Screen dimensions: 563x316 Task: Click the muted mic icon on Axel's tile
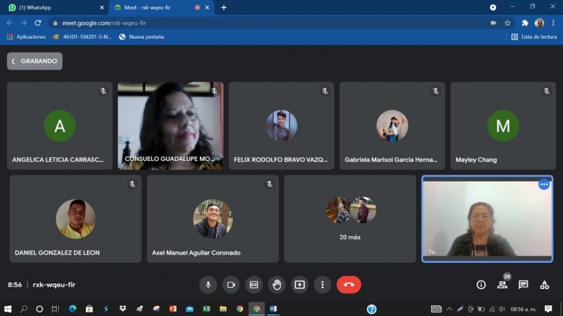[x=270, y=184]
